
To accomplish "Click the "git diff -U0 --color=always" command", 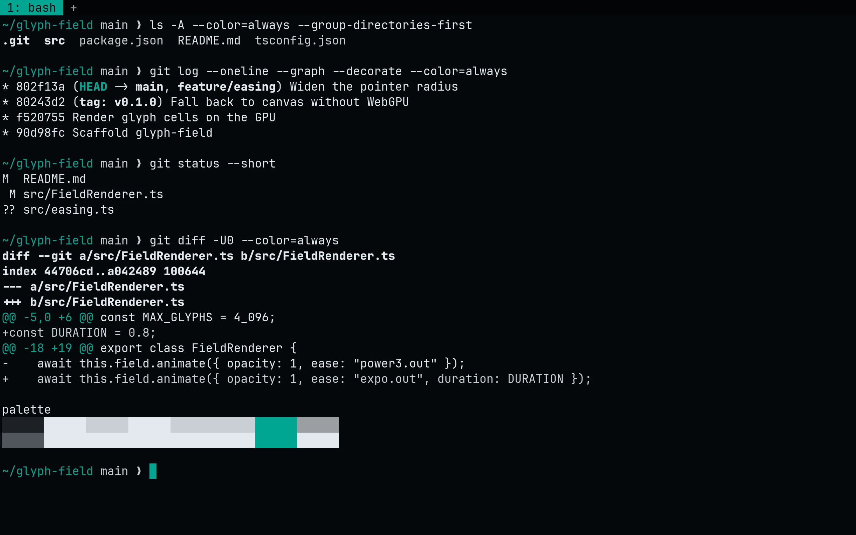I will click(x=244, y=241).
